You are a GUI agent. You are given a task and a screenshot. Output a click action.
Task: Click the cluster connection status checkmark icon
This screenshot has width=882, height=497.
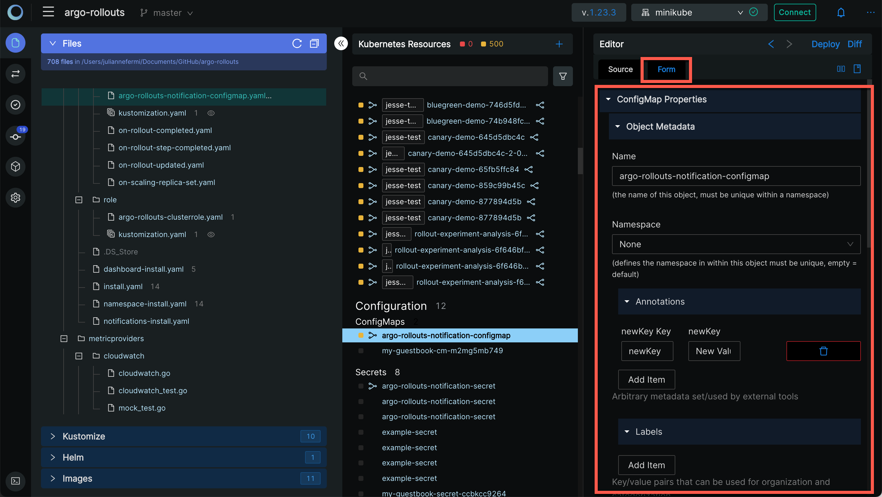pyautogui.click(x=753, y=12)
